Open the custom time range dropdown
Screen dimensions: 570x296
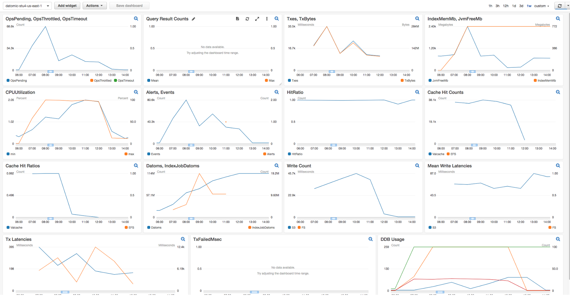pyautogui.click(x=541, y=6)
